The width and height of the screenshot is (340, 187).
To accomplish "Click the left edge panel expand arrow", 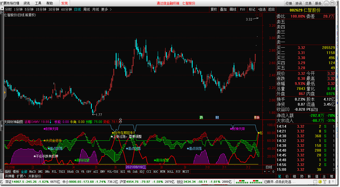I will tap(5, 92).
